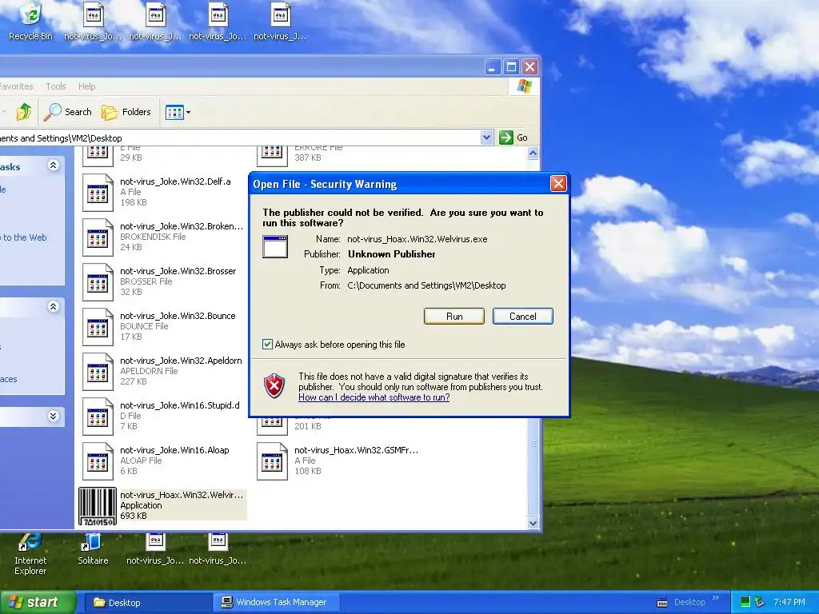Click the 7:47 PM clock
The height and width of the screenshot is (614, 819).
tap(789, 603)
